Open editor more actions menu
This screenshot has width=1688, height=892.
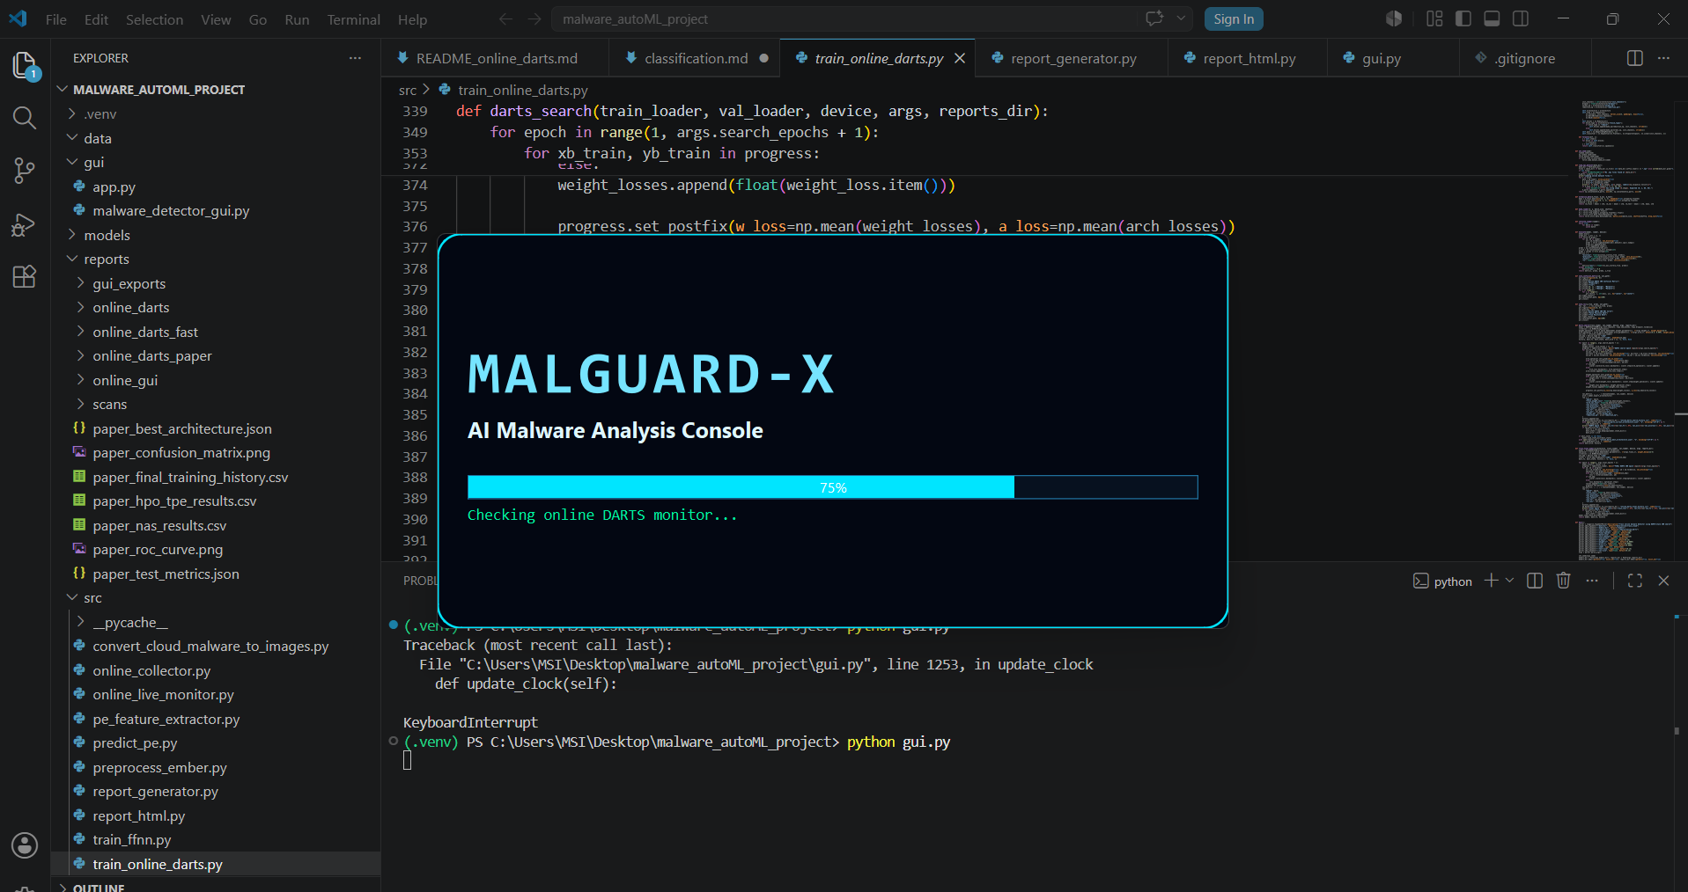point(1663,58)
